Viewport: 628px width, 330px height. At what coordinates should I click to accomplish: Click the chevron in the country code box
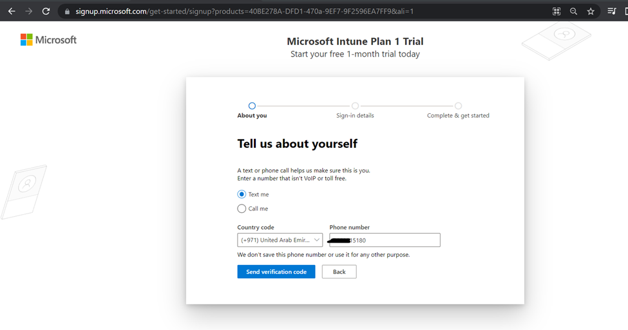[316, 240]
